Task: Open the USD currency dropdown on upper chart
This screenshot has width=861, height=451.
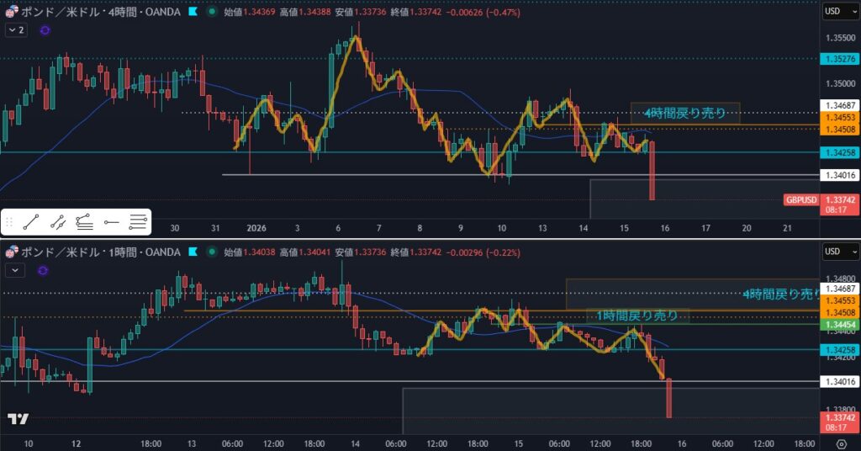Action: (x=837, y=11)
